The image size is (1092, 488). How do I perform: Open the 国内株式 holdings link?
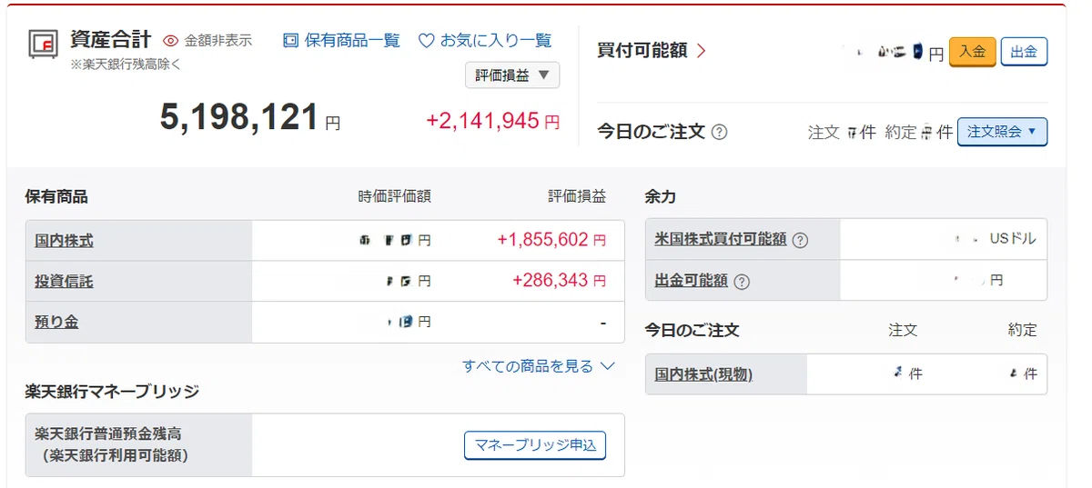[64, 241]
